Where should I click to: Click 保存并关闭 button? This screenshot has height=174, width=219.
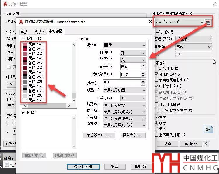click(83, 167)
